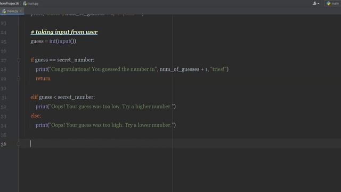341x192 pixels.
Task: Click the fold marker on line 36
Action: pyautogui.click(x=19, y=143)
